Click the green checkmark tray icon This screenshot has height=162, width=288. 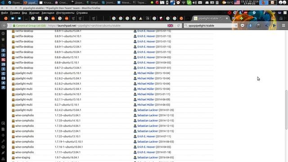point(189,3)
